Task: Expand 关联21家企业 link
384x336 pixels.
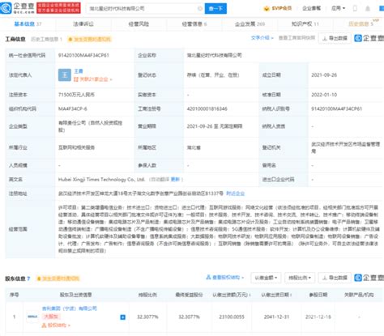Action: (x=93, y=79)
